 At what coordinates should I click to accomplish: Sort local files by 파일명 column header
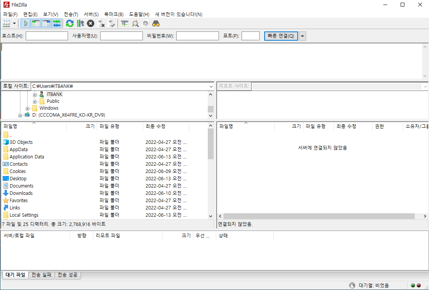point(34,126)
